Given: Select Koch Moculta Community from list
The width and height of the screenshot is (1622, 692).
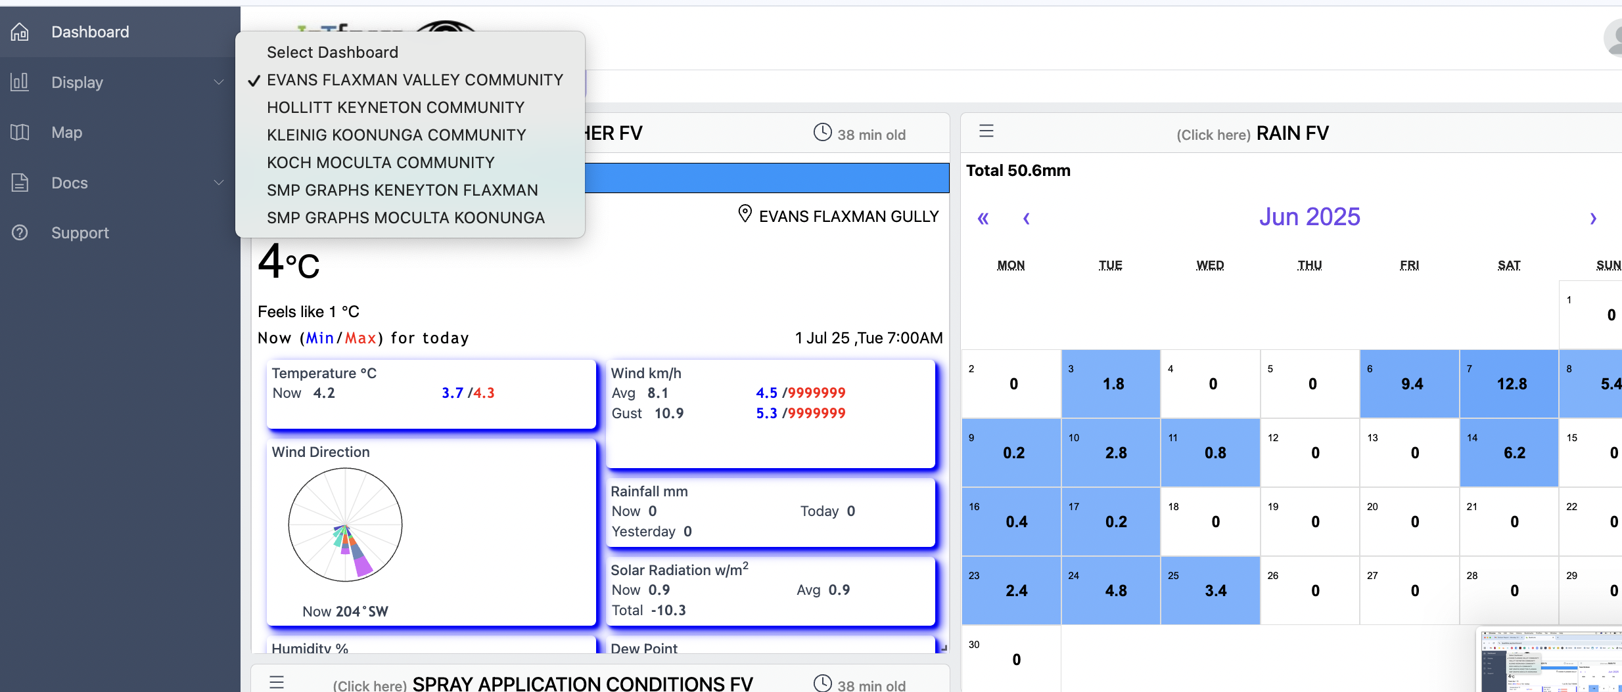Looking at the screenshot, I should [380, 163].
